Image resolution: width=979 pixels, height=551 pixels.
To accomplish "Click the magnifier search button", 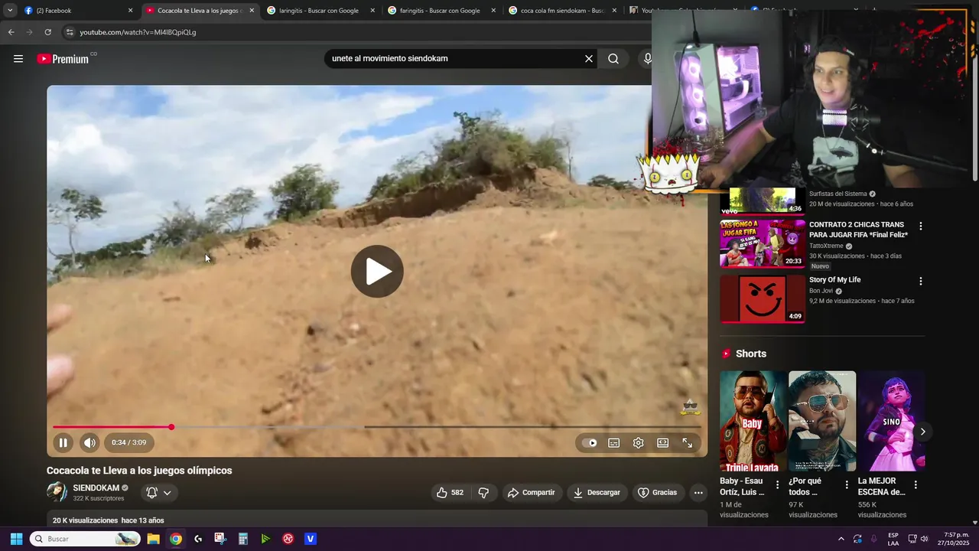I will click(x=613, y=59).
